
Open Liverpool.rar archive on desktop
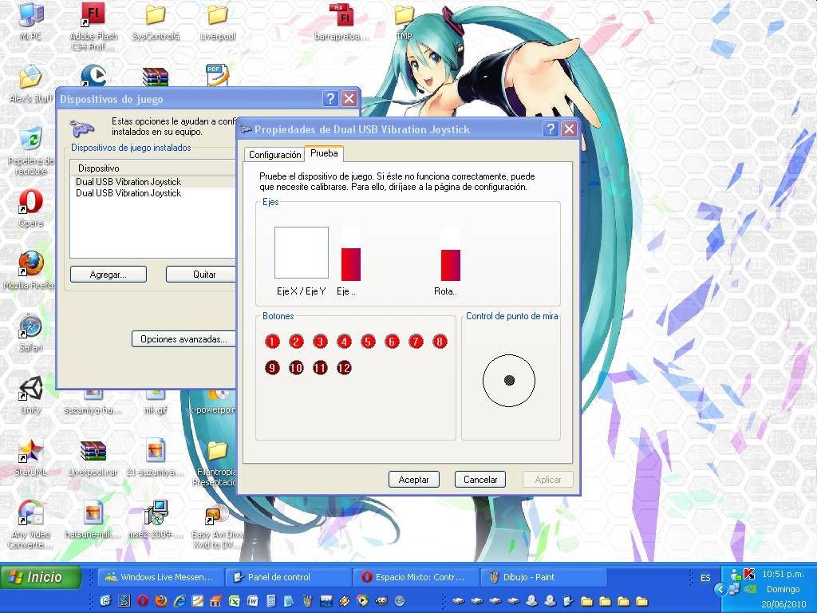coord(93,457)
